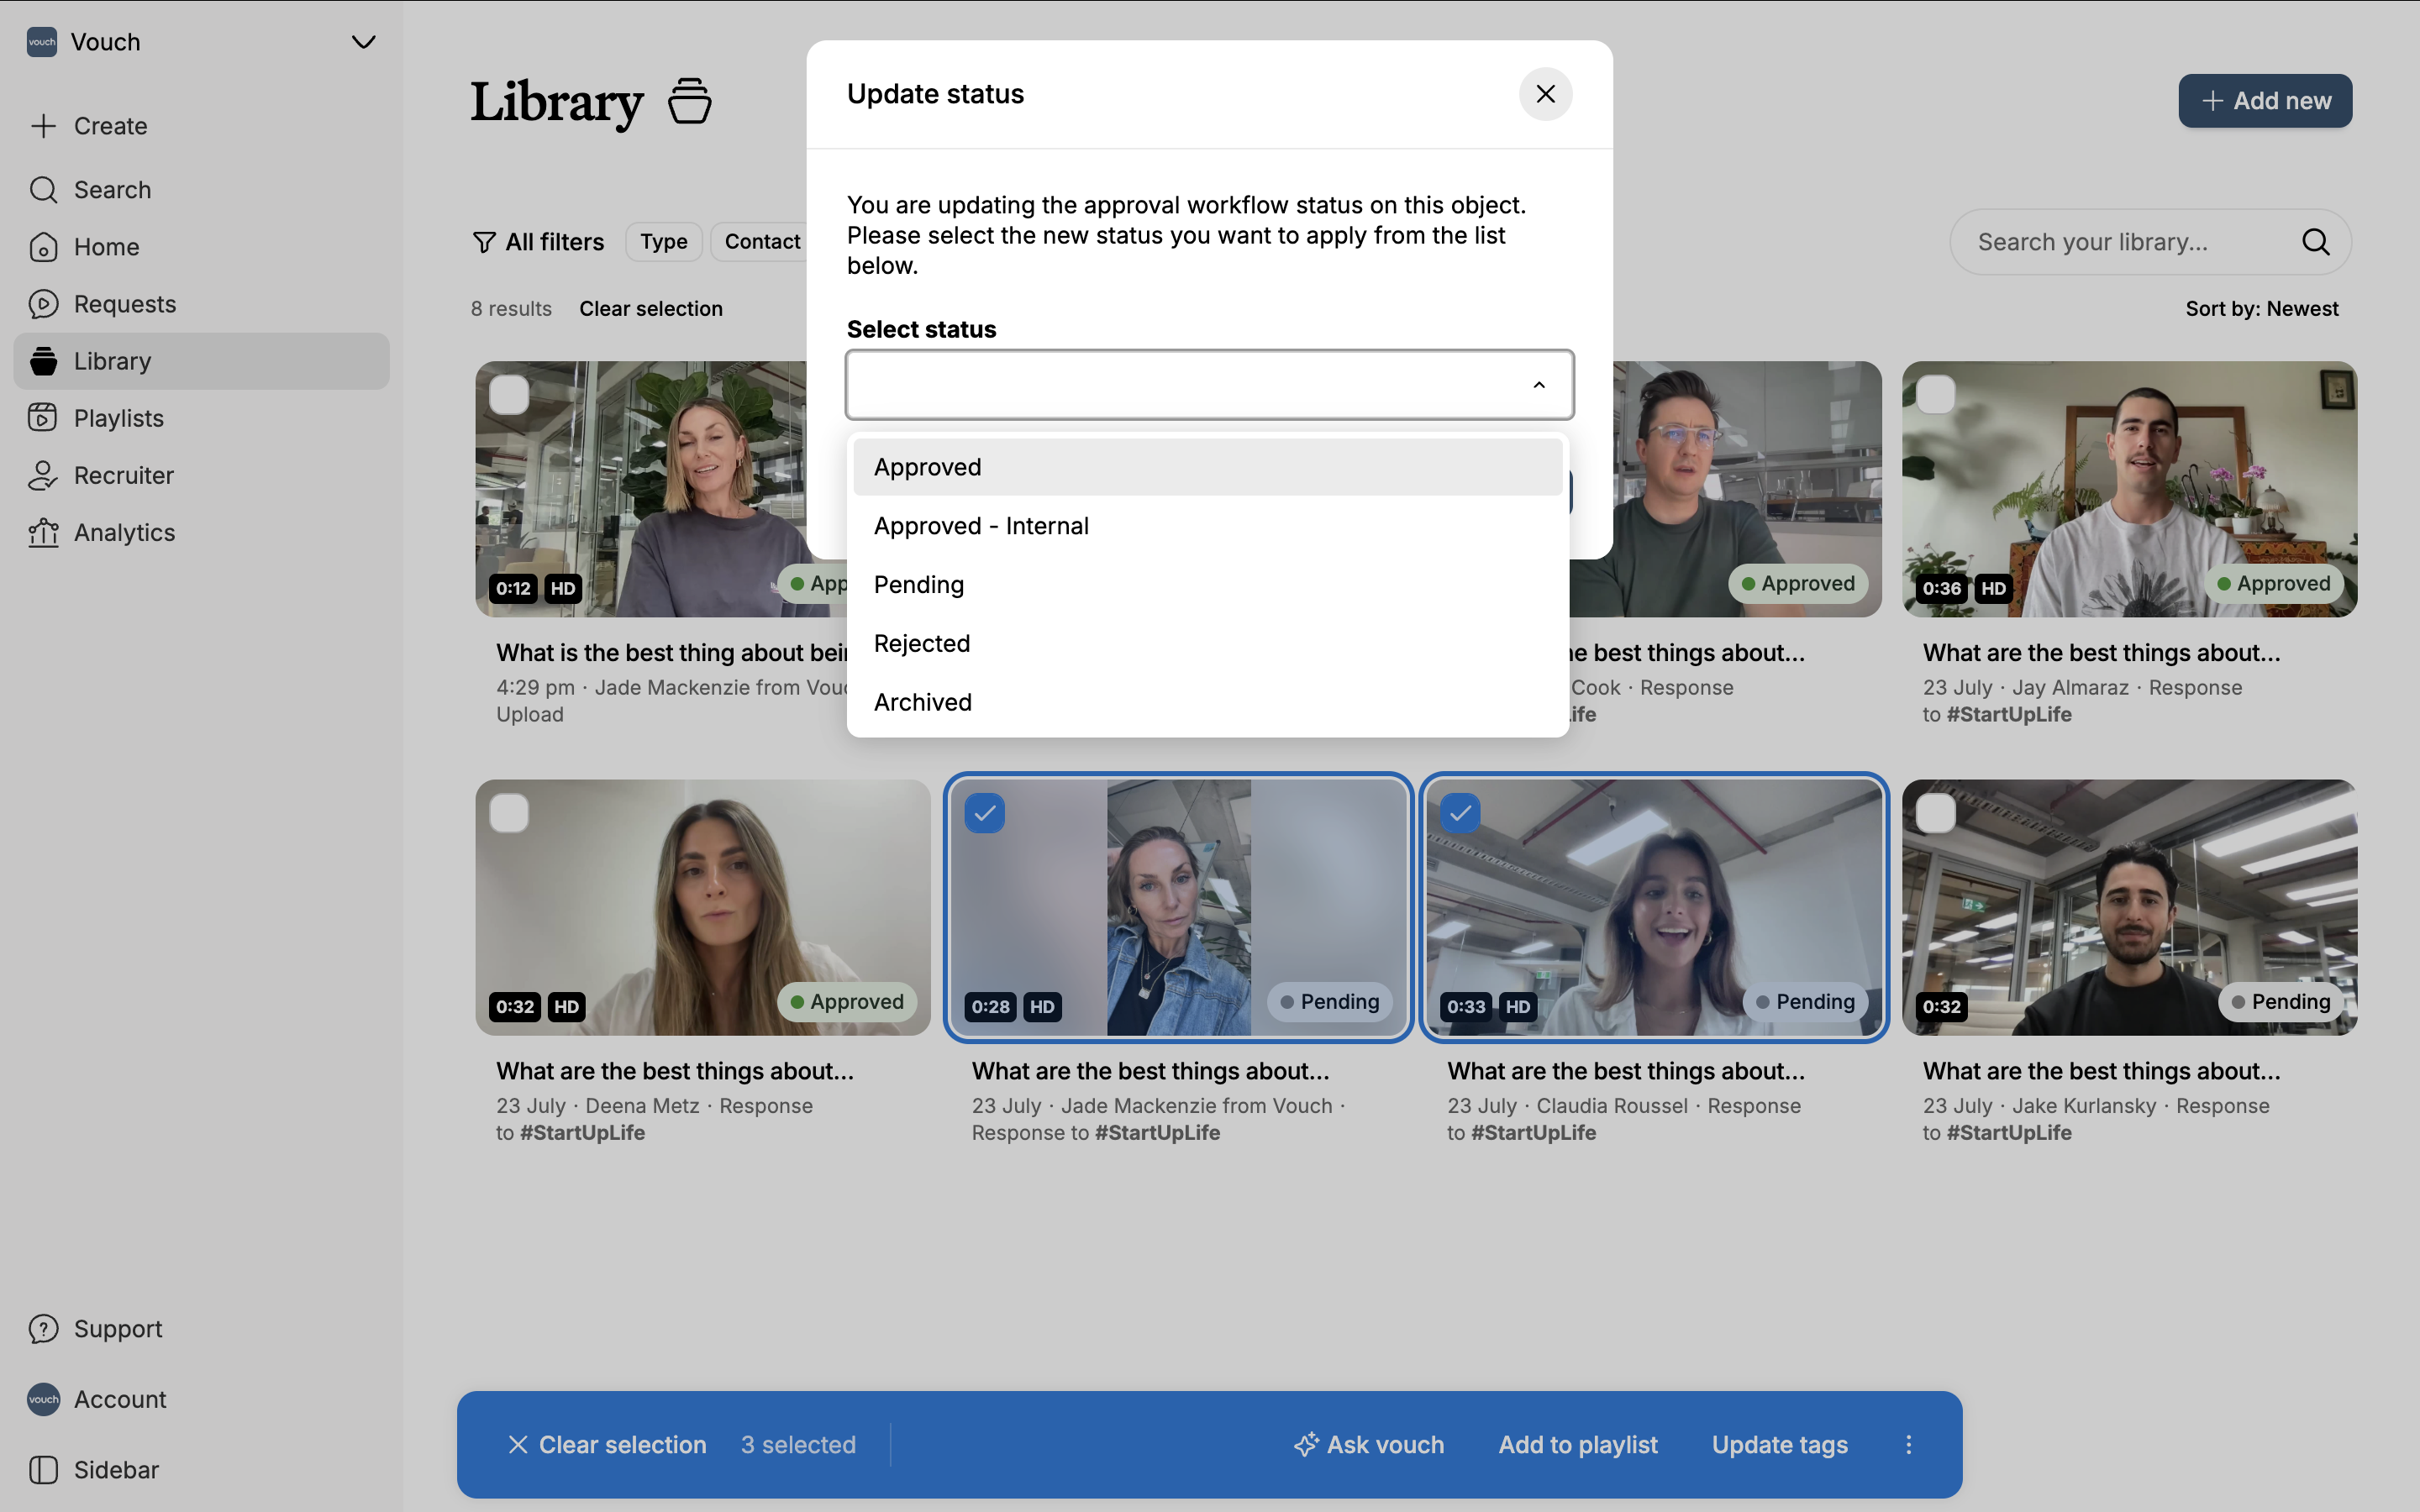
Task: Click '3 selected' count in action bar
Action: (798, 1445)
